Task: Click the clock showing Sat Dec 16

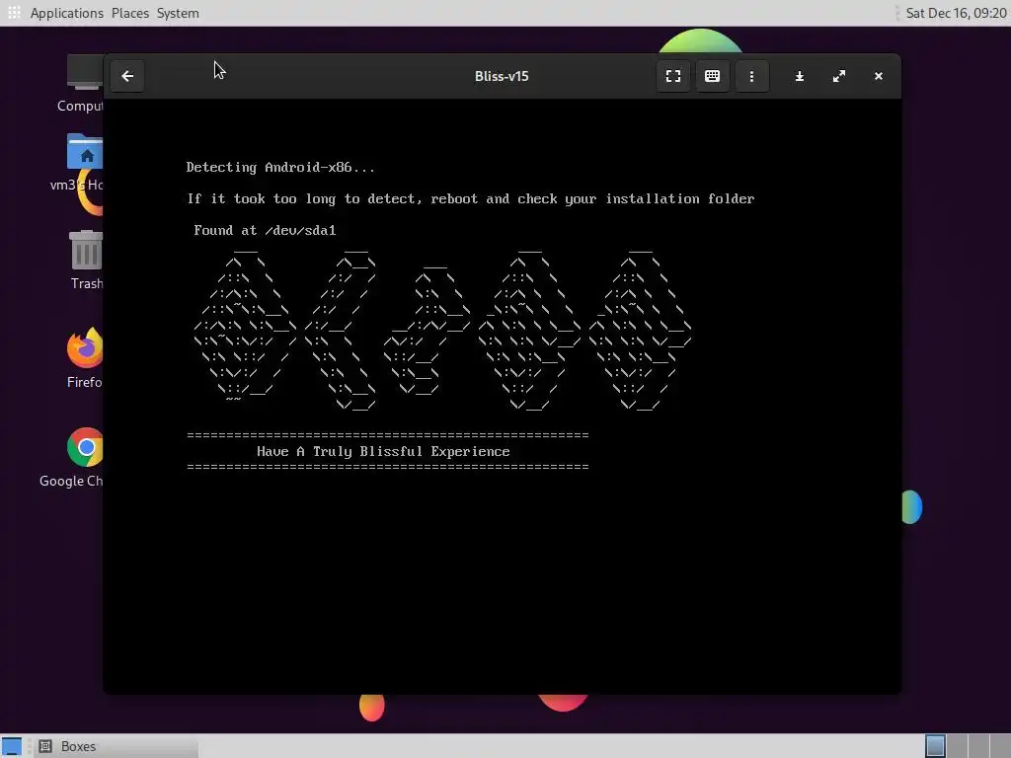Action: coord(956,13)
